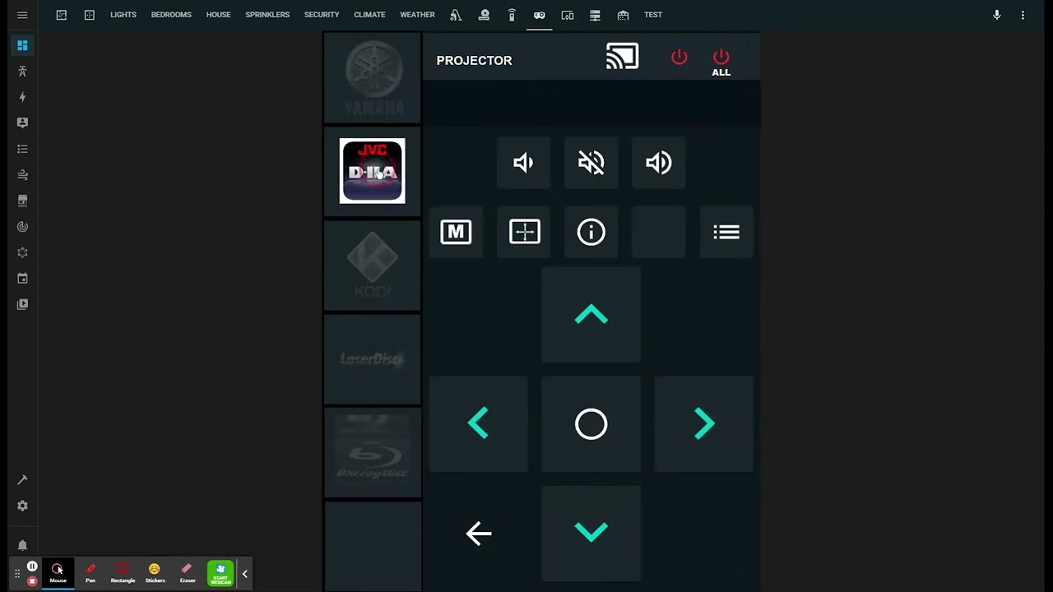The height and width of the screenshot is (592, 1053).
Task: Mute the audio
Action: click(591, 163)
